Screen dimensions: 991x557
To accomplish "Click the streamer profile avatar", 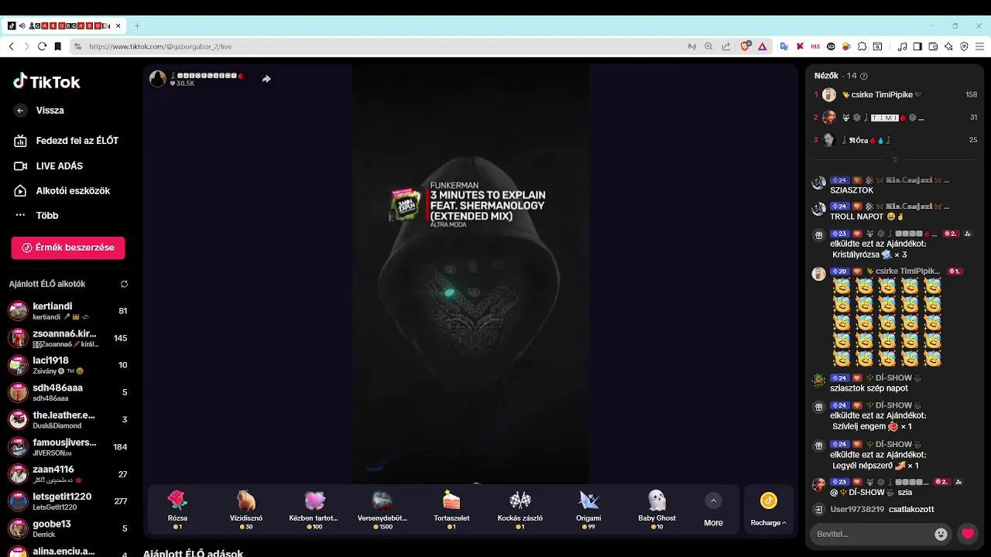I will [x=158, y=79].
